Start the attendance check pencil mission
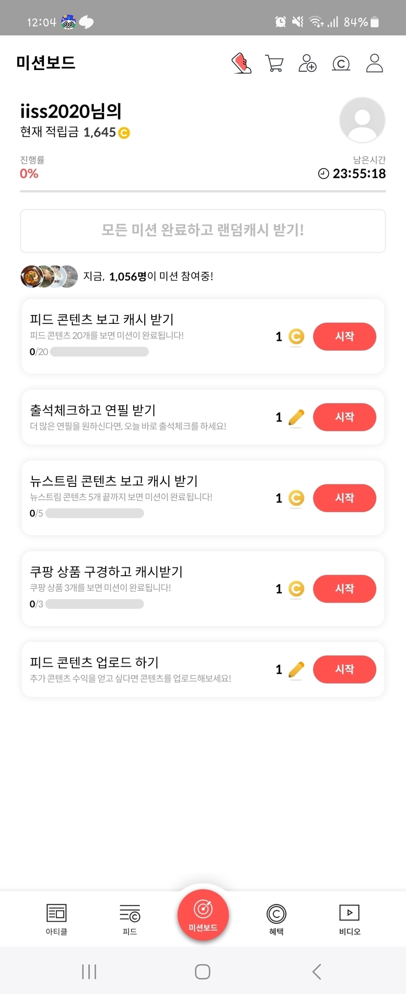The height and width of the screenshot is (994, 406). (x=344, y=417)
